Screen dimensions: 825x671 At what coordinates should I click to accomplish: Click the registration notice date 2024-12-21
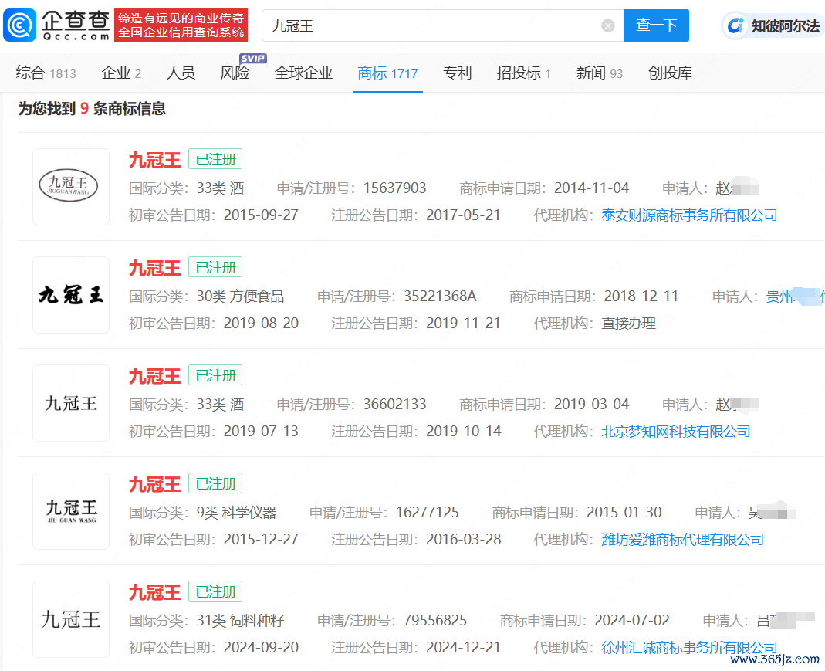(463, 647)
